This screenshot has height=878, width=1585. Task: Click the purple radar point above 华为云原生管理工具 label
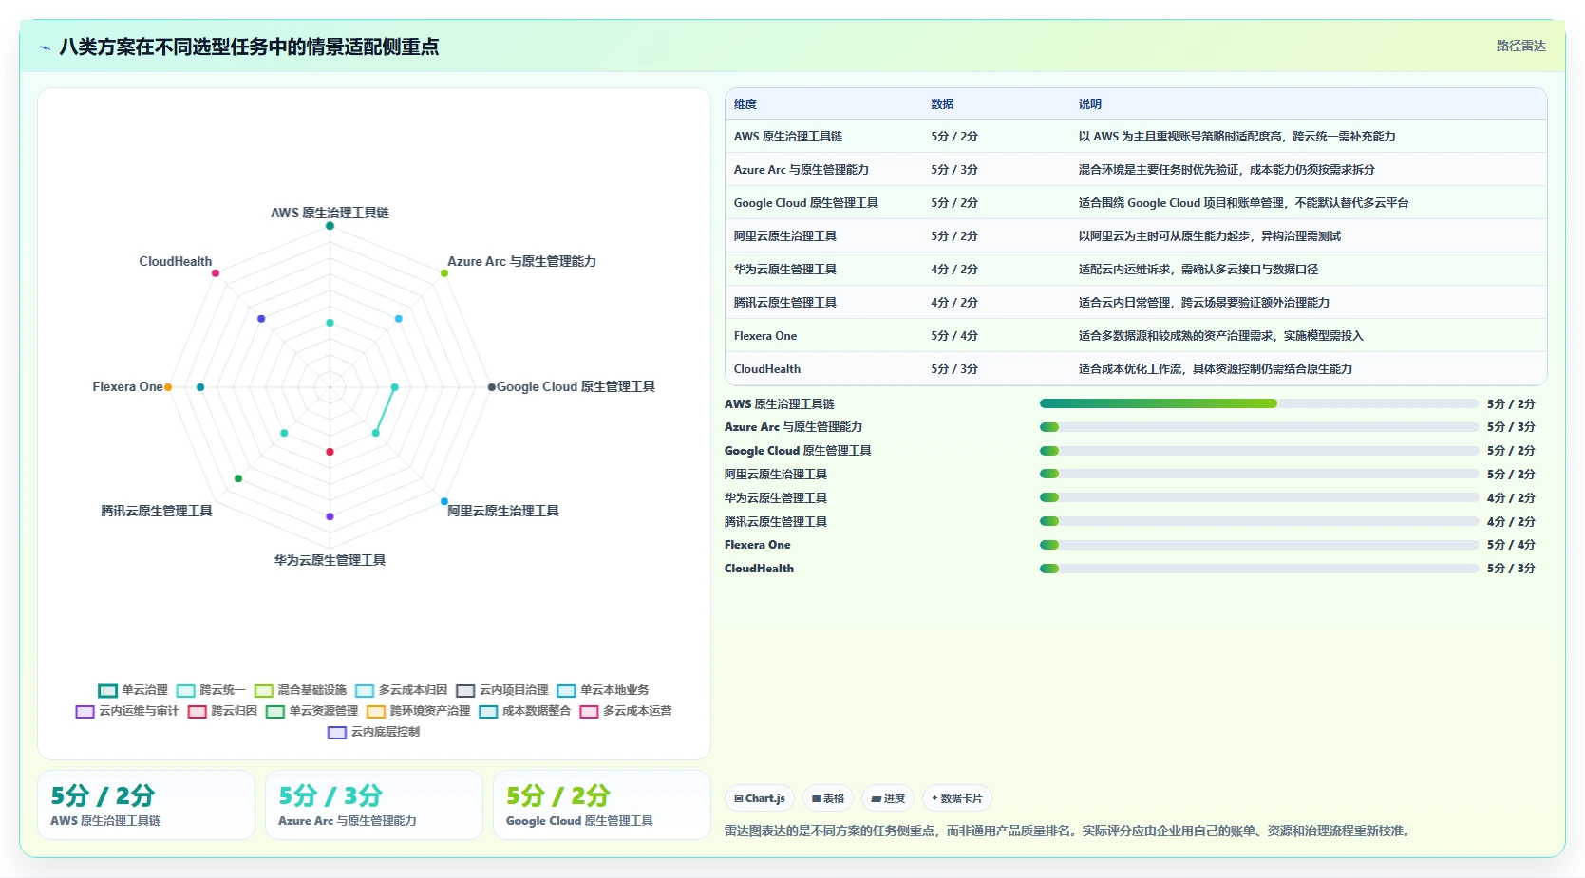click(x=330, y=516)
